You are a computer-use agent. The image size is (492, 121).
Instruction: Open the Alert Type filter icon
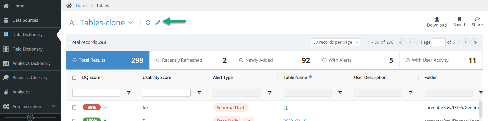270,93
